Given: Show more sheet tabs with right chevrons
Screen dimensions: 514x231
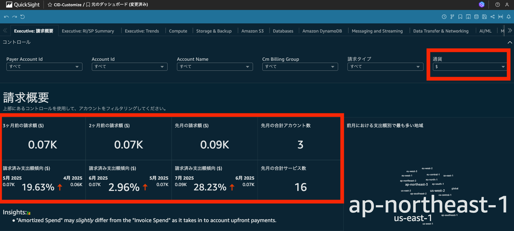Looking at the screenshot, I should (510, 31).
